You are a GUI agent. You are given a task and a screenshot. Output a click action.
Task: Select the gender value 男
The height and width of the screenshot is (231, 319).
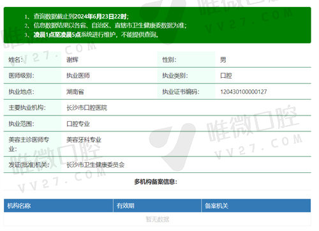tap(223, 60)
